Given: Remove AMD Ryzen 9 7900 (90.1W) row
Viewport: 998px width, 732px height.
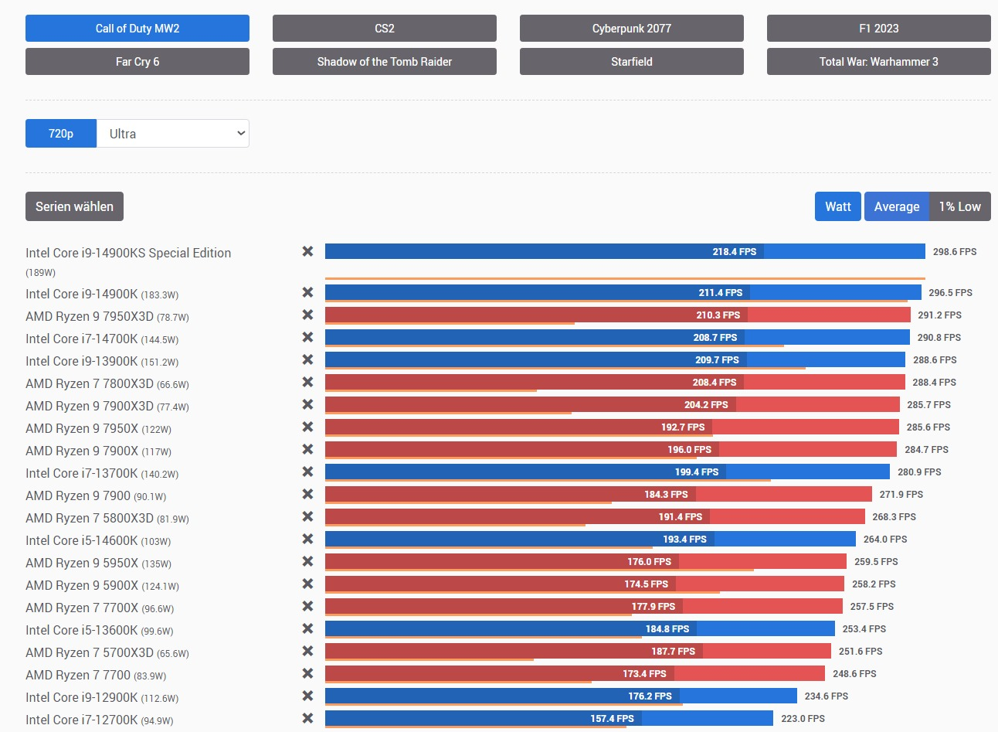Looking at the screenshot, I should (x=307, y=494).
